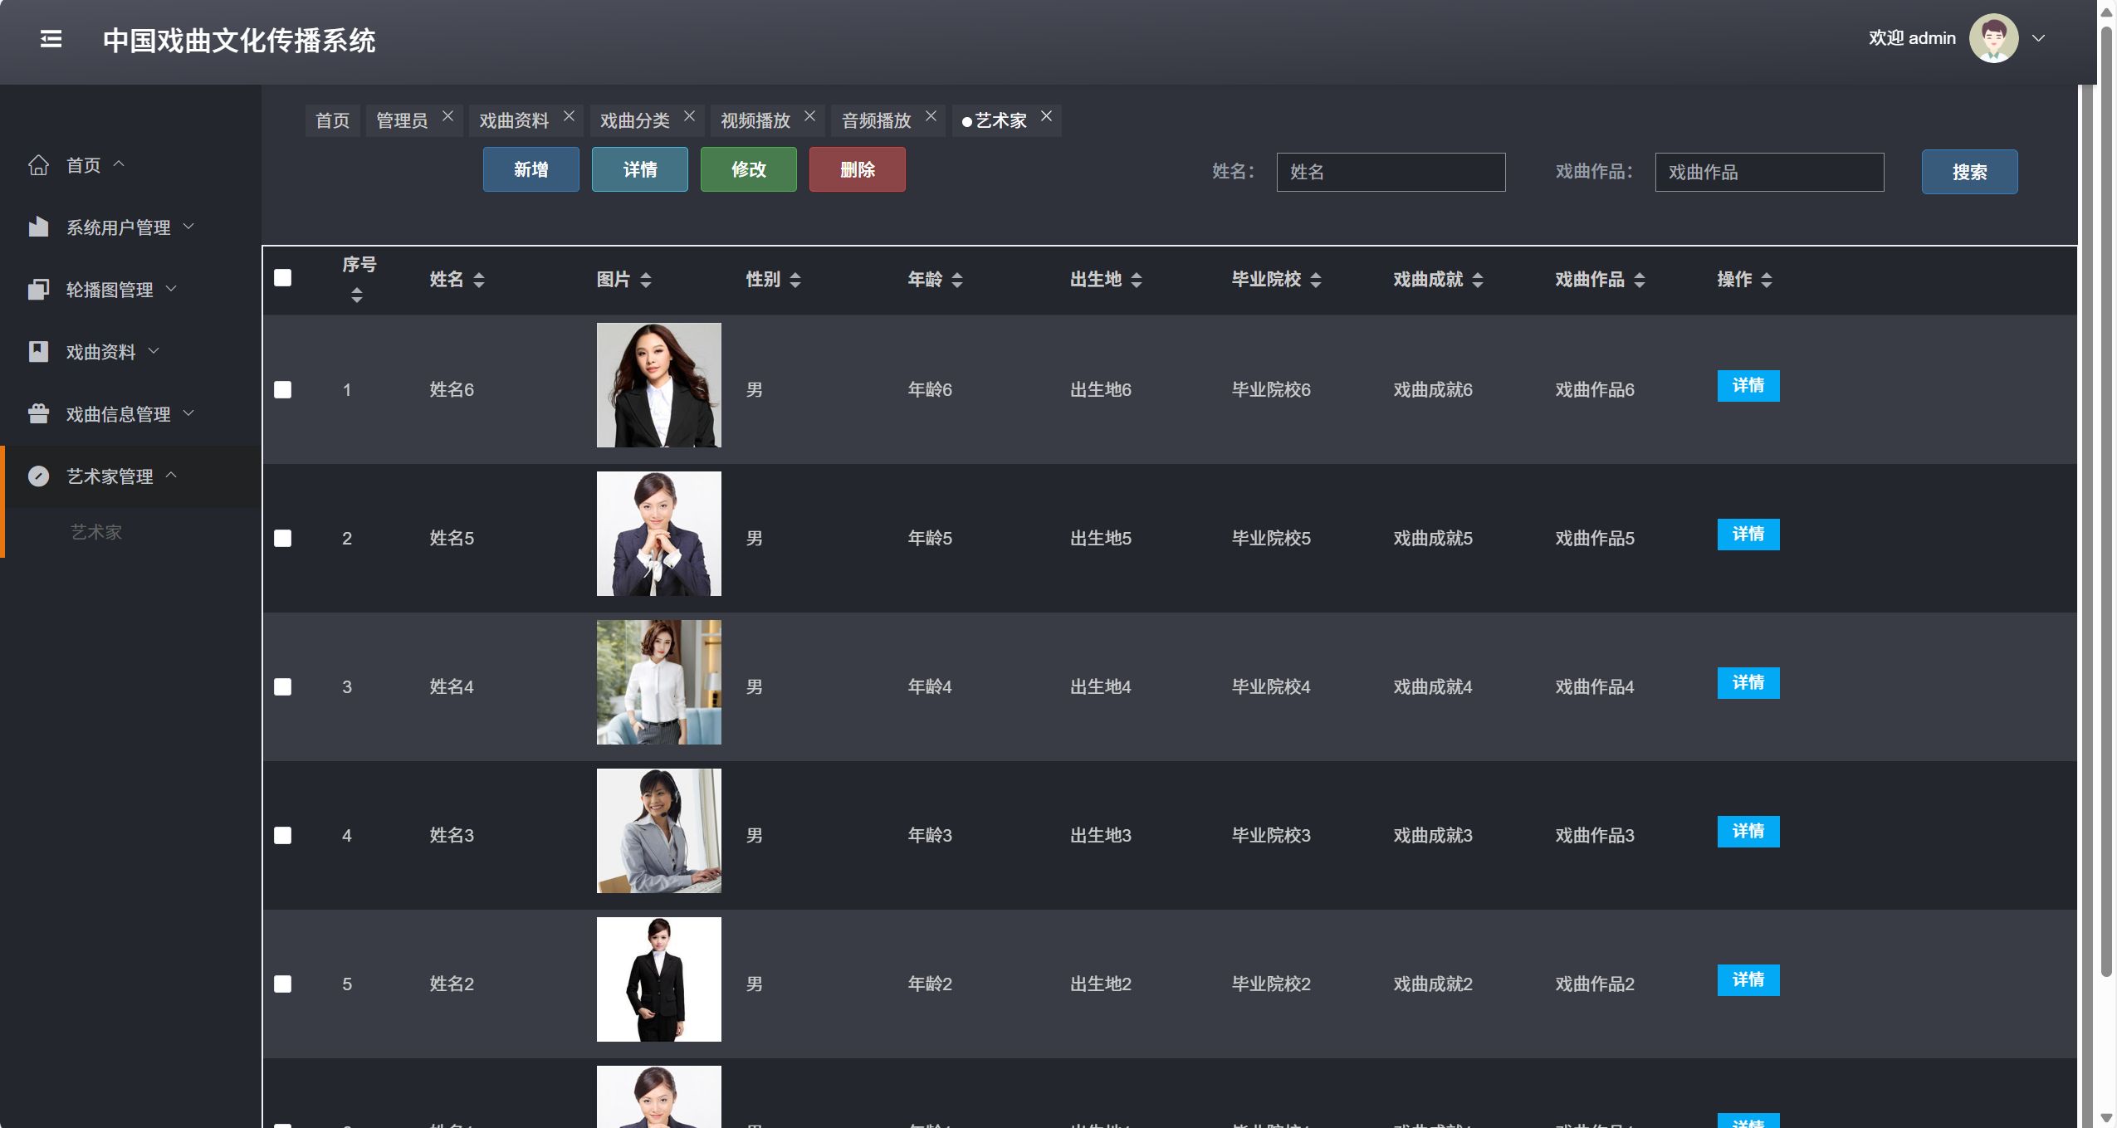Sort by 毕业院校 column sort icon
The width and height of the screenshot is (2117, 1128).
click(1316, 280)
